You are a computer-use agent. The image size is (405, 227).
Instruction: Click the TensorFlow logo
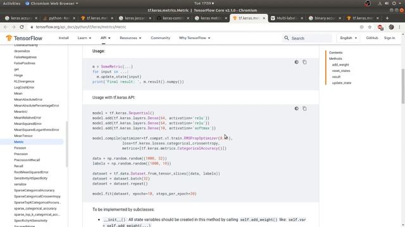click(24, 38)
